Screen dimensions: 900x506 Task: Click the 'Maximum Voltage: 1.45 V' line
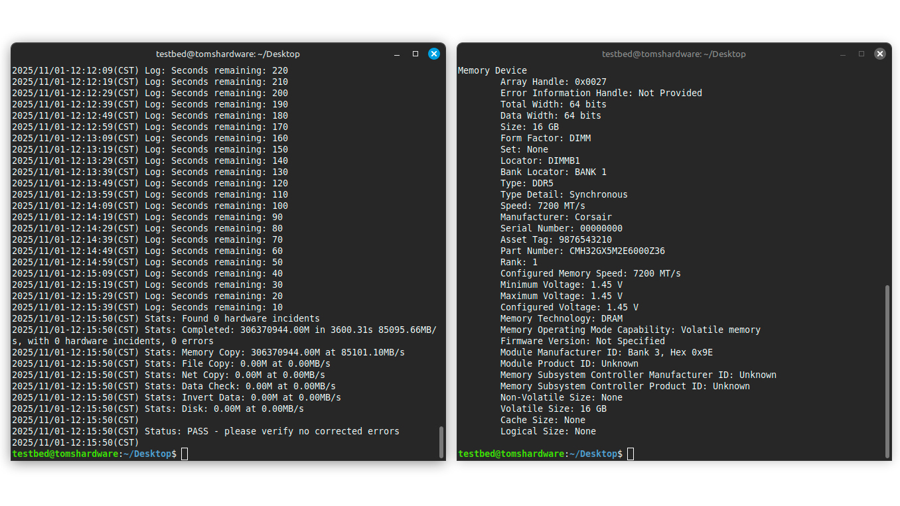point(562,296)
